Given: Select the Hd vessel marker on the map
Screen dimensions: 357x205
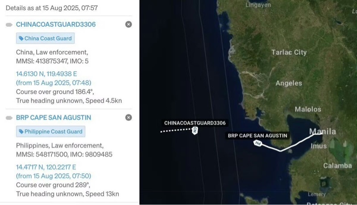Looking at the screenshot, I should click(258, 143).
